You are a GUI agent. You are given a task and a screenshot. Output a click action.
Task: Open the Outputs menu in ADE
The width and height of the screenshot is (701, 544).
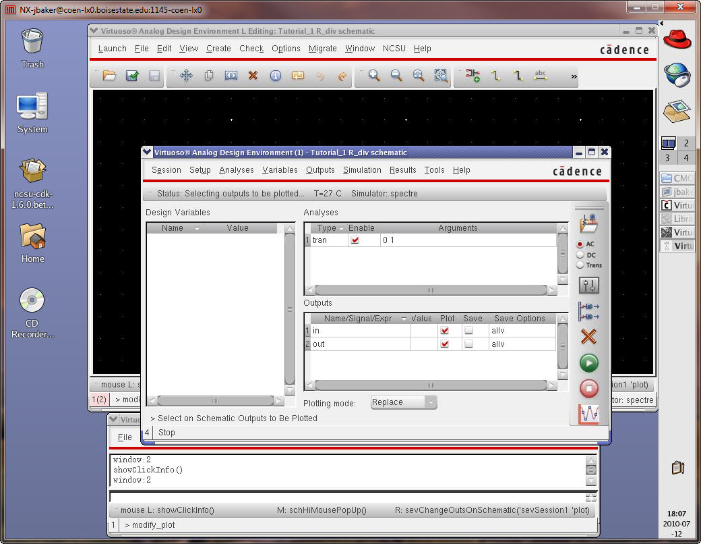[x=320, y=170]
